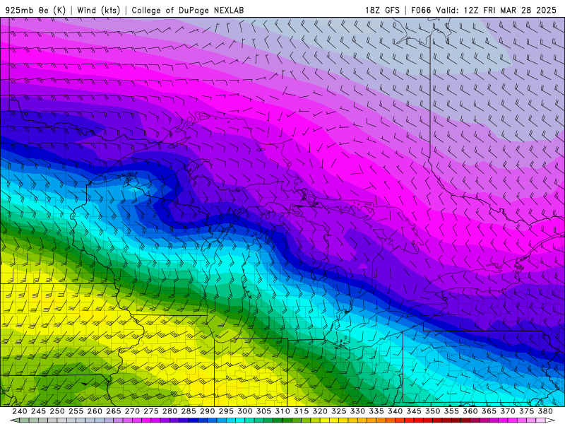The height and width of the screenshot is (424, 565).
Task: Click the 300 value on the color scale
Action: [244, 411]
